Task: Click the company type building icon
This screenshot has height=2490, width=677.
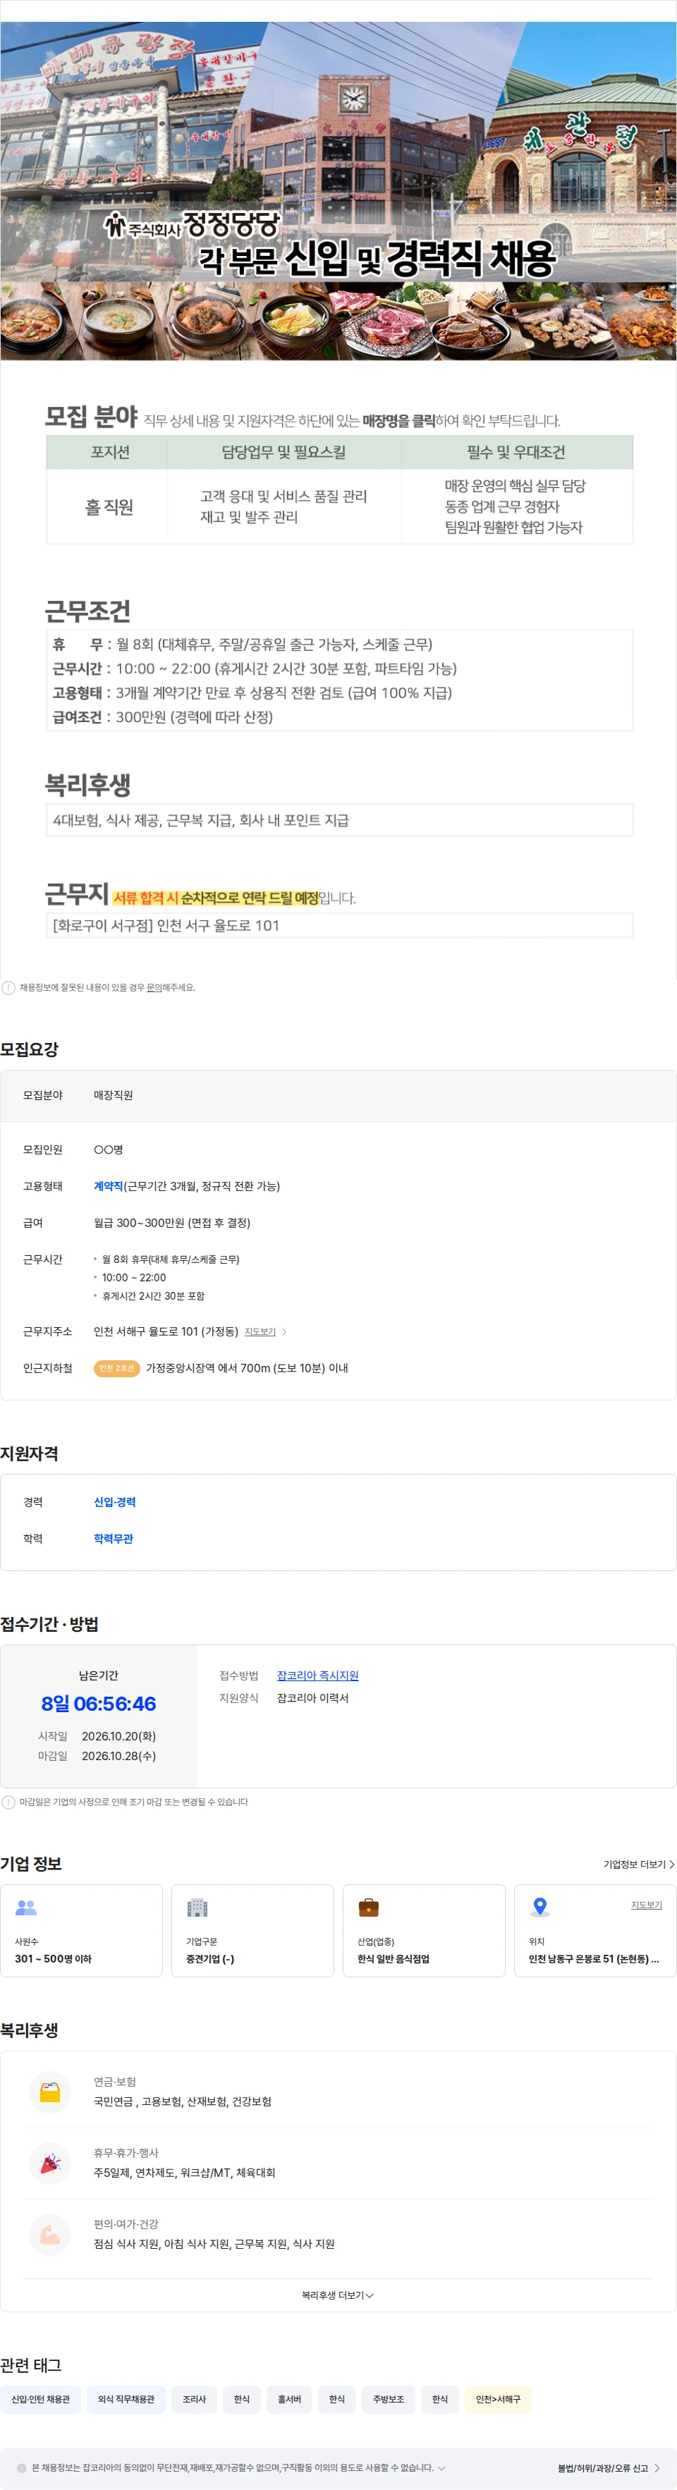Action: click(197, 1907)
